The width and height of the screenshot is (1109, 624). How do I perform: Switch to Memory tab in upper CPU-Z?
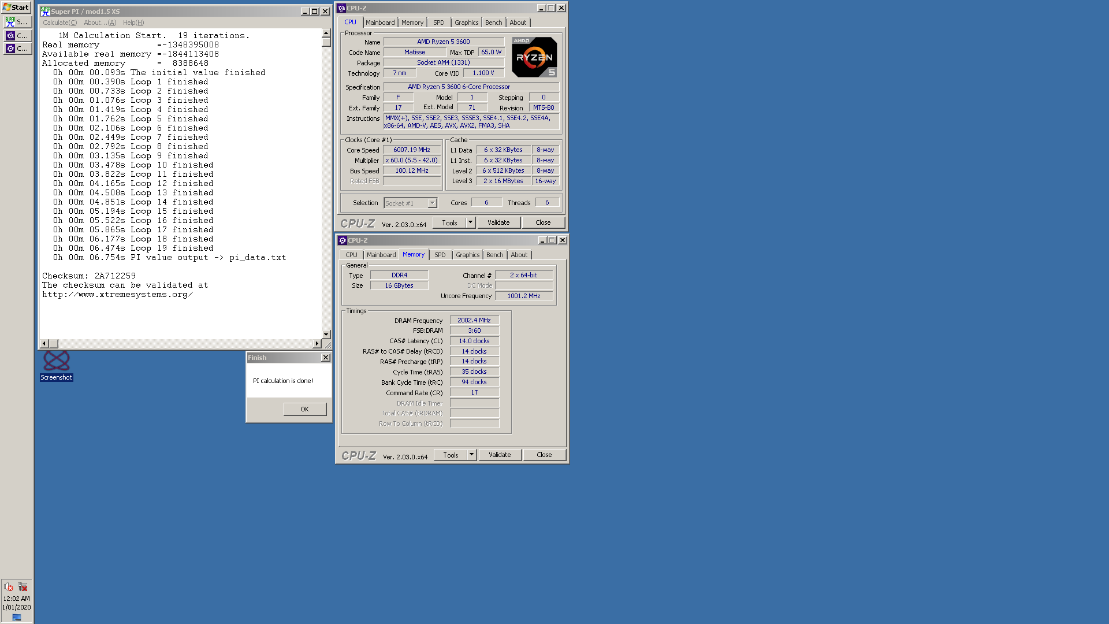[412, 23]
